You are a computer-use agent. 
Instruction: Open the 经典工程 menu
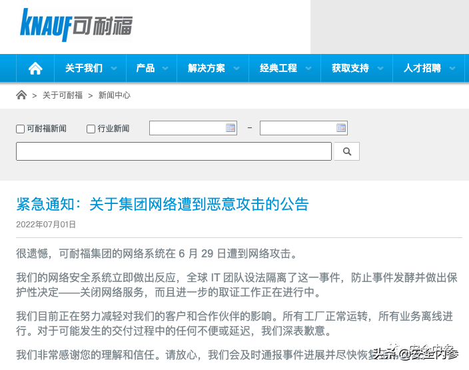click(278, 68)
